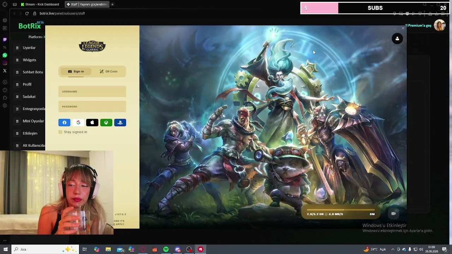Image resolution: width=452 pixels, height=254 pixels.
Task: Focus the Password field
Action: 92,107
